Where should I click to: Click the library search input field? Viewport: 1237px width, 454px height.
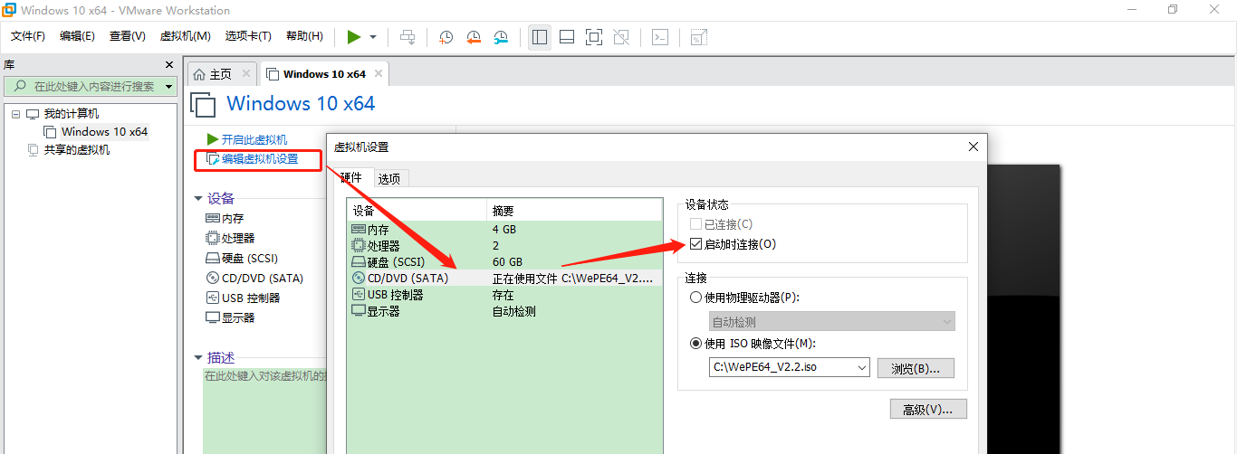click(x=89, y=87)
